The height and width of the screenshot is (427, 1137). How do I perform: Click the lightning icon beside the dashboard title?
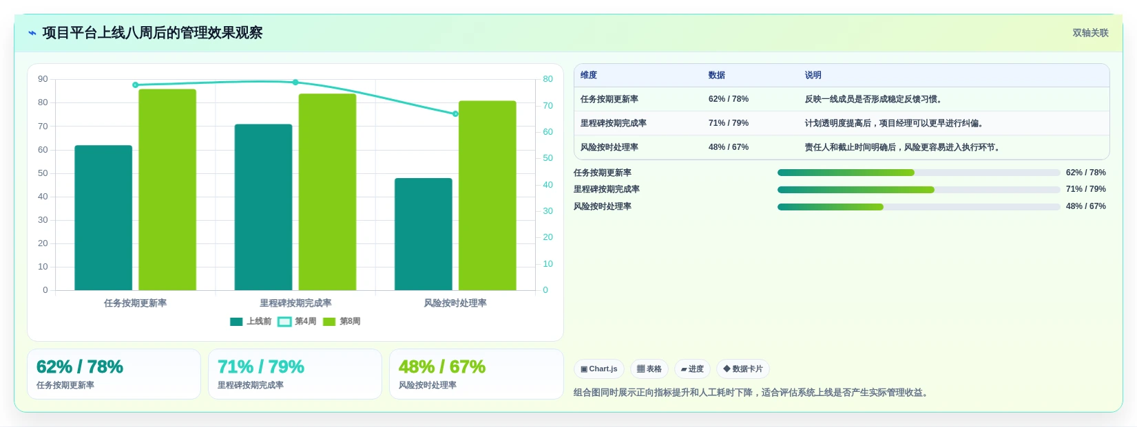(x=32, y=33)
